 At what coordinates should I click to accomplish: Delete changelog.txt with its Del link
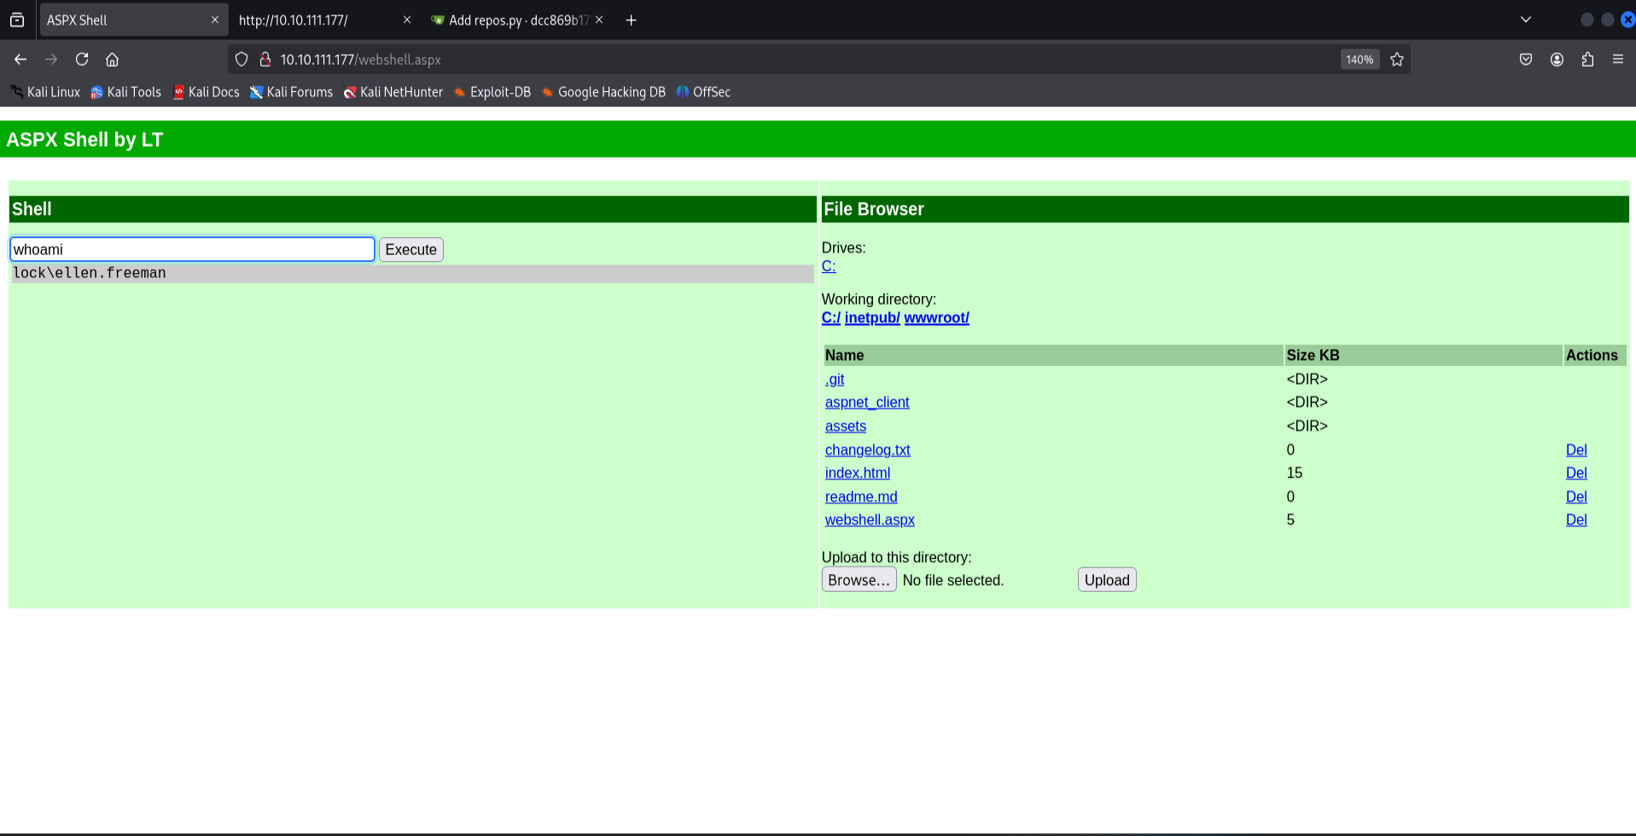coord(1576,450)
